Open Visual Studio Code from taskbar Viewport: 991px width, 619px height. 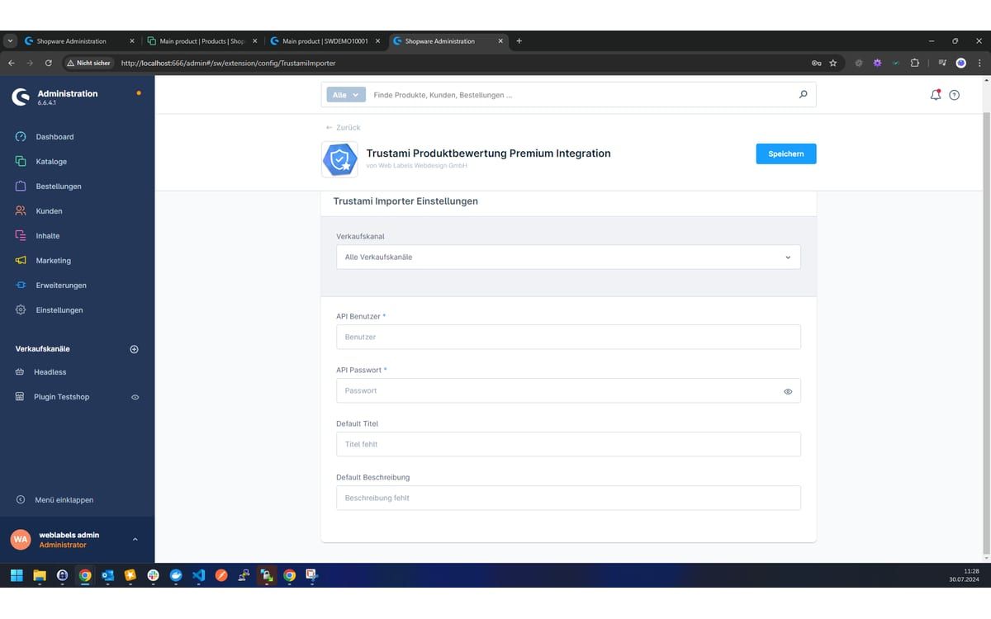click(198, 575)
